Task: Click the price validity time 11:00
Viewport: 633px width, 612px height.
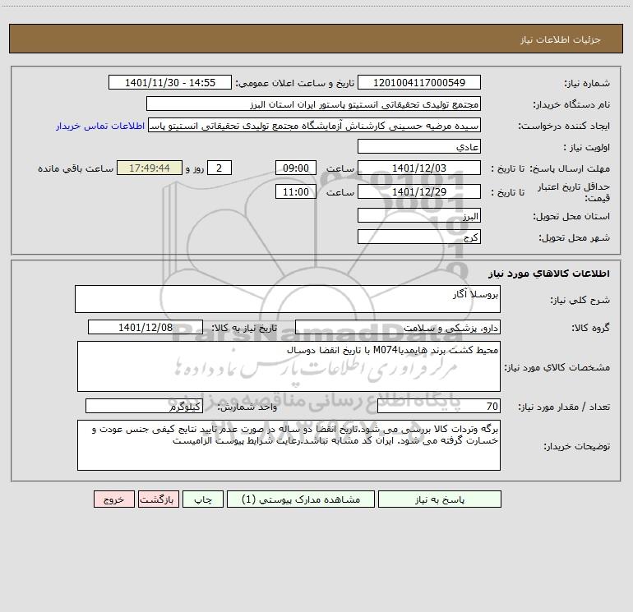Action: pyautogui.click(x=295, y=191)
